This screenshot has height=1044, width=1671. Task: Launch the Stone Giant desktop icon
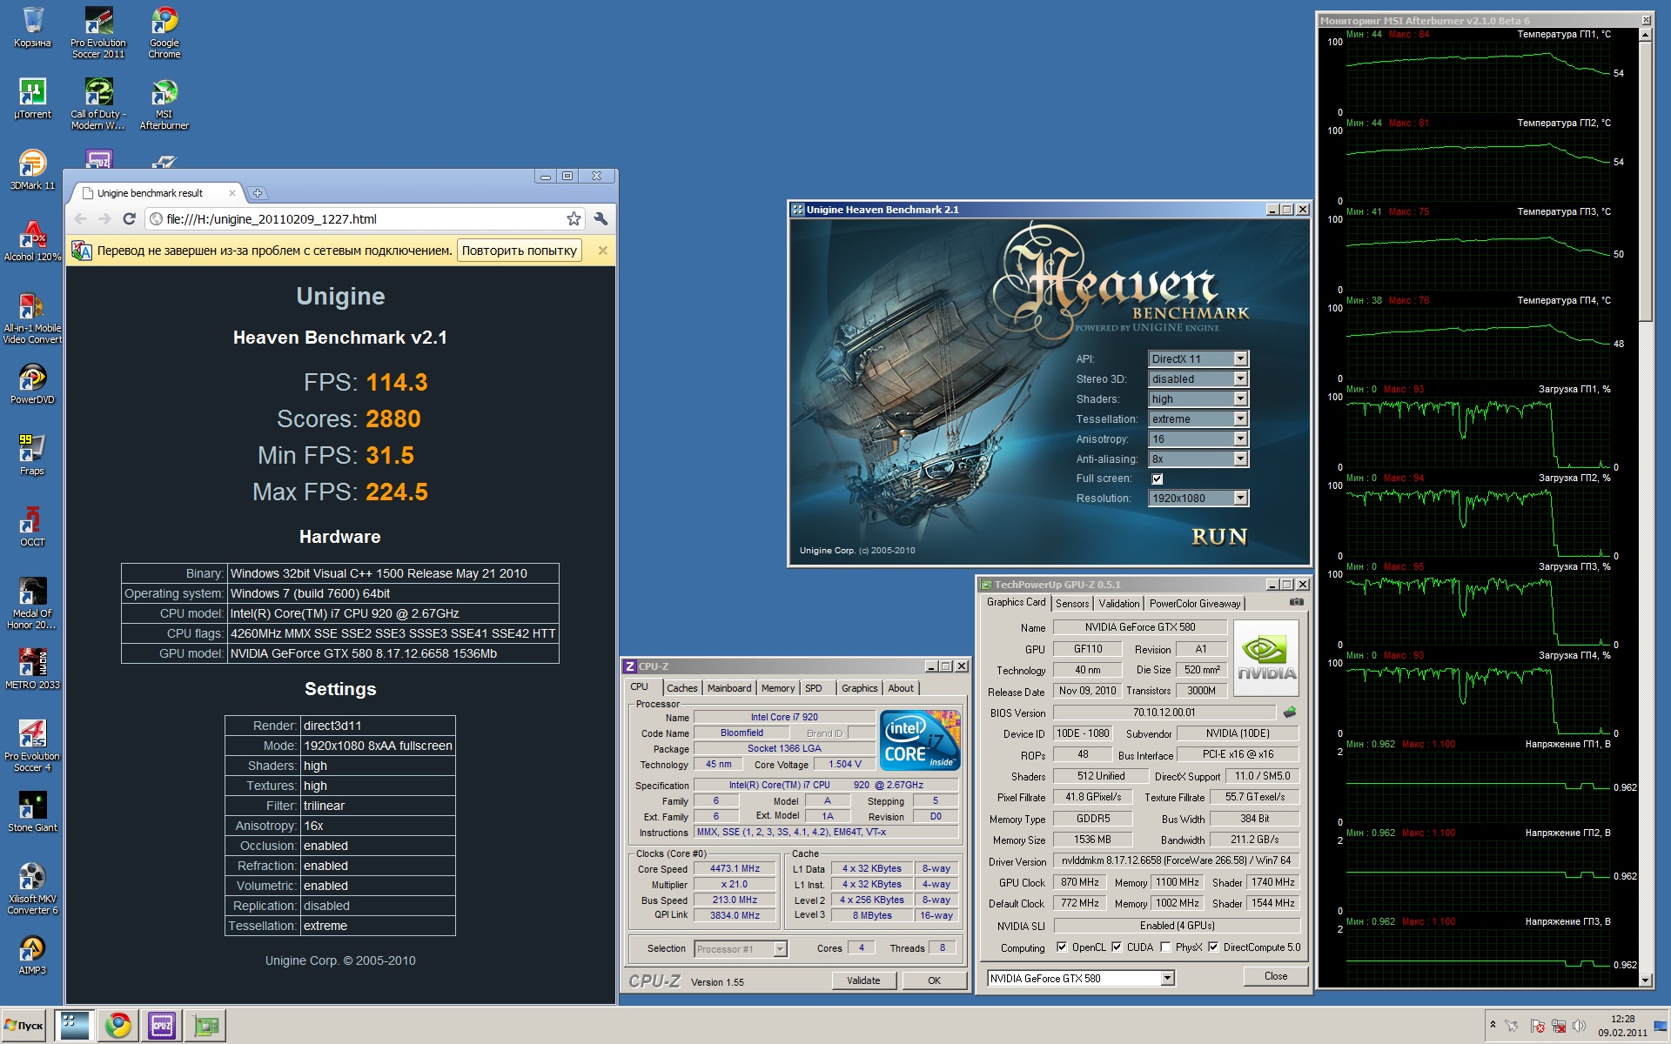point(32,812)
